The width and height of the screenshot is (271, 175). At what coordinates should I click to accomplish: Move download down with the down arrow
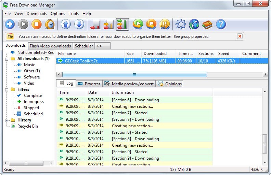click(x=79, y=24)
